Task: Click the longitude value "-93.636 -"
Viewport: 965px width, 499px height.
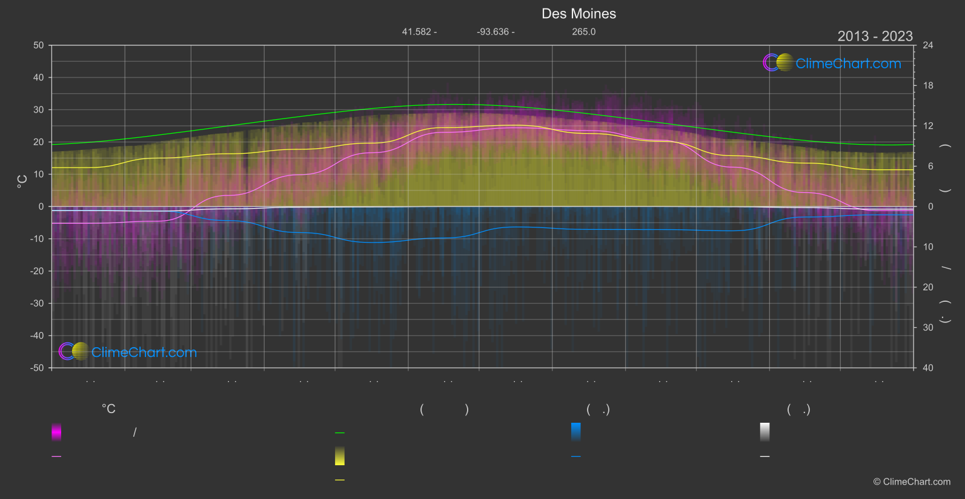Action: click(x=496, y=31)
